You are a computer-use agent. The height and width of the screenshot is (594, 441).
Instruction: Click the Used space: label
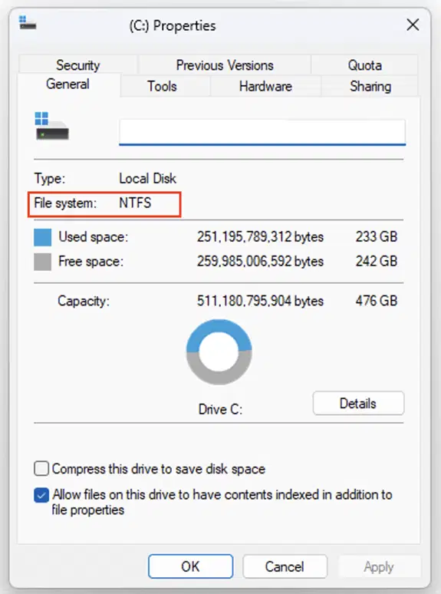click(x=93, y=237)
